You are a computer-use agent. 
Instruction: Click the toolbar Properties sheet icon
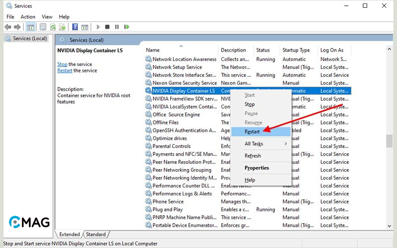point(43,27)
